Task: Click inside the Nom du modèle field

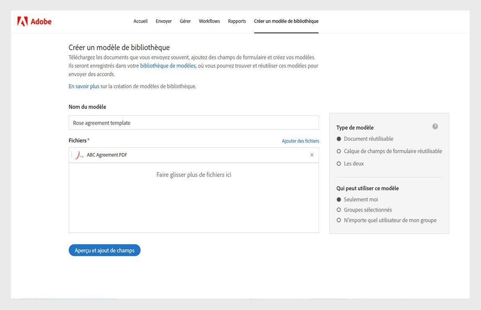Action: [x=194, y=123]
